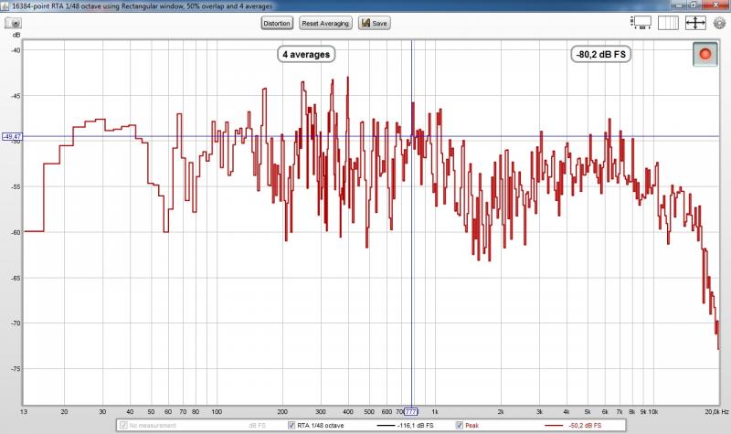Save the current RTA measurement
Viewport: 731px width, 434px height.
coord(375,22)
